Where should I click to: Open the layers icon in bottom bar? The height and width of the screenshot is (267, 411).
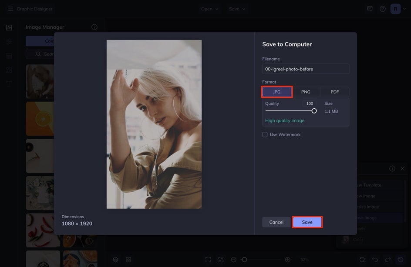coord(116,260)
